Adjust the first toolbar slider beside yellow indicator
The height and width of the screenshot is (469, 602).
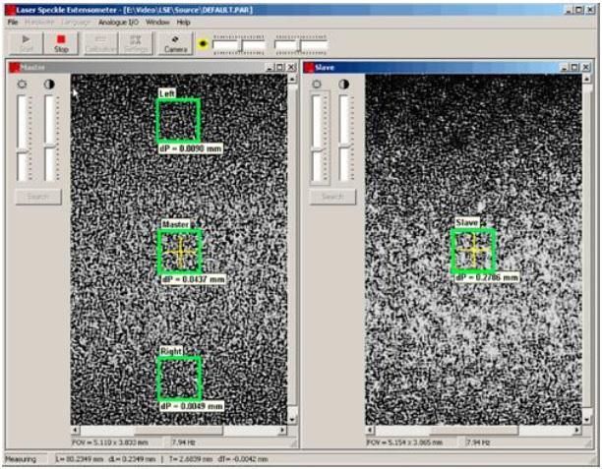click(239, 45)
